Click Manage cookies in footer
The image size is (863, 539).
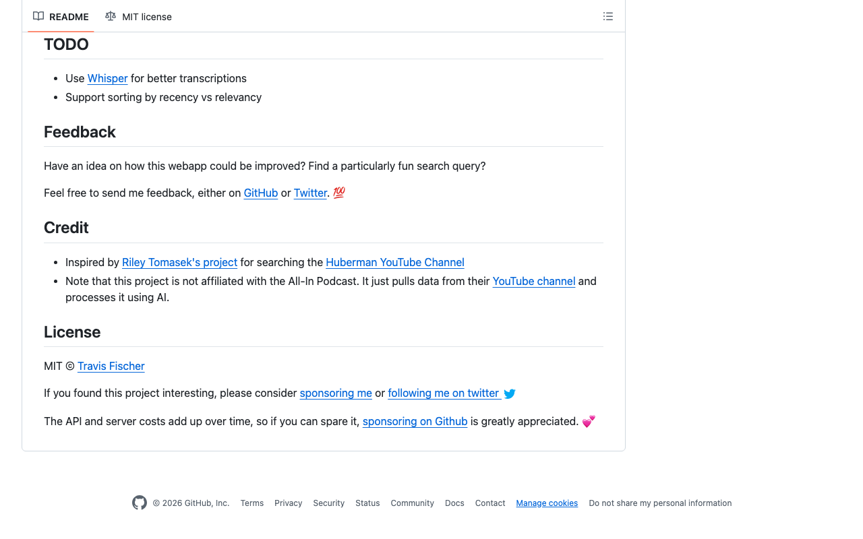[547, 503]
